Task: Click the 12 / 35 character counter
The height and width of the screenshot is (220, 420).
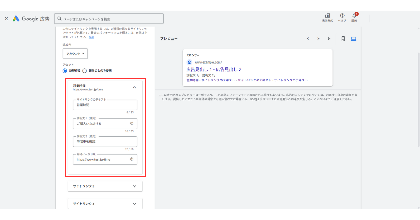Action: [x=129, y=149]
